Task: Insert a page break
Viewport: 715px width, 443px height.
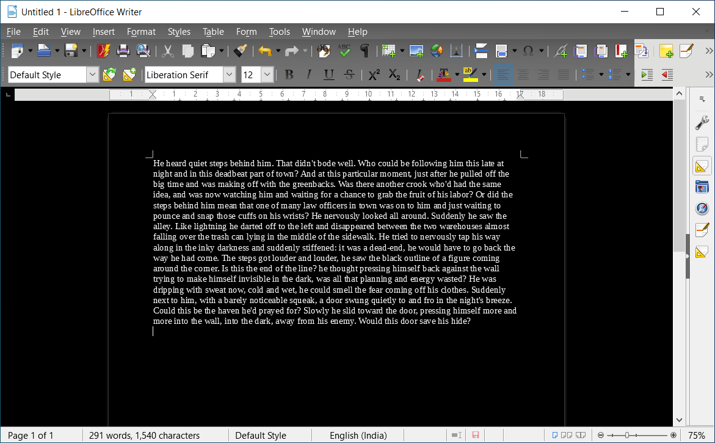Action: [x=481, y=51]
